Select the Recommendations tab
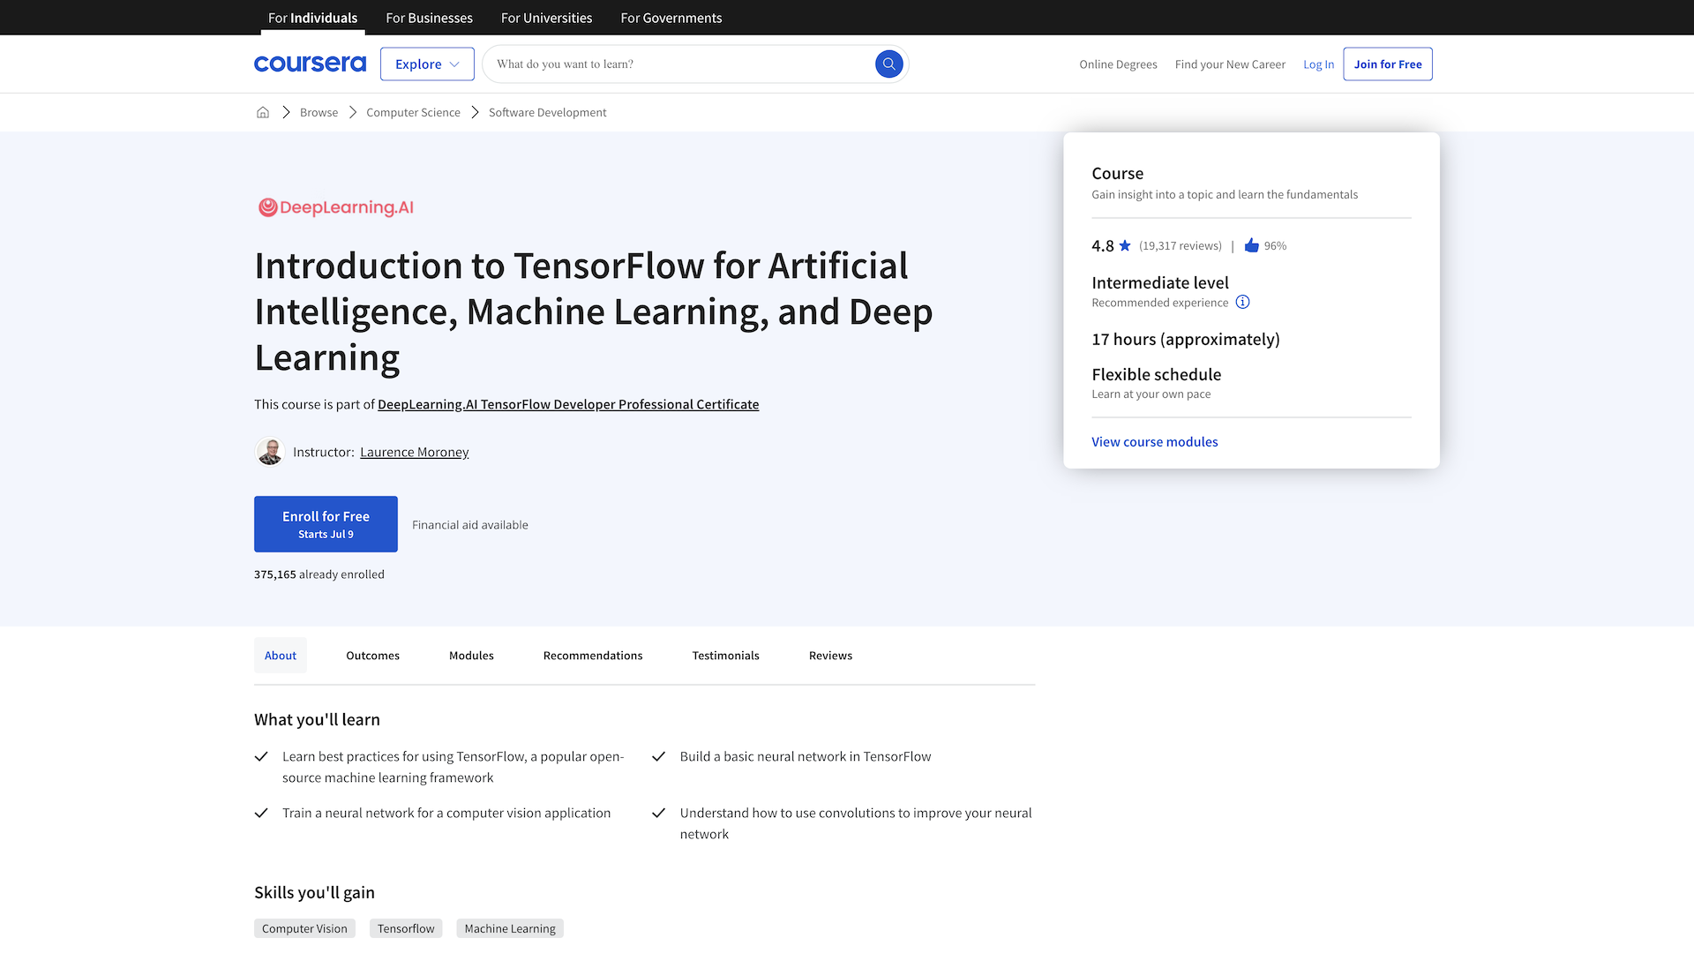This screenshot has width=1694, height=953. [x=593, y=655]
